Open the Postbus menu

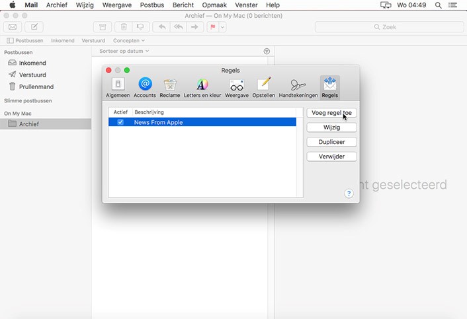click(151, 5)
